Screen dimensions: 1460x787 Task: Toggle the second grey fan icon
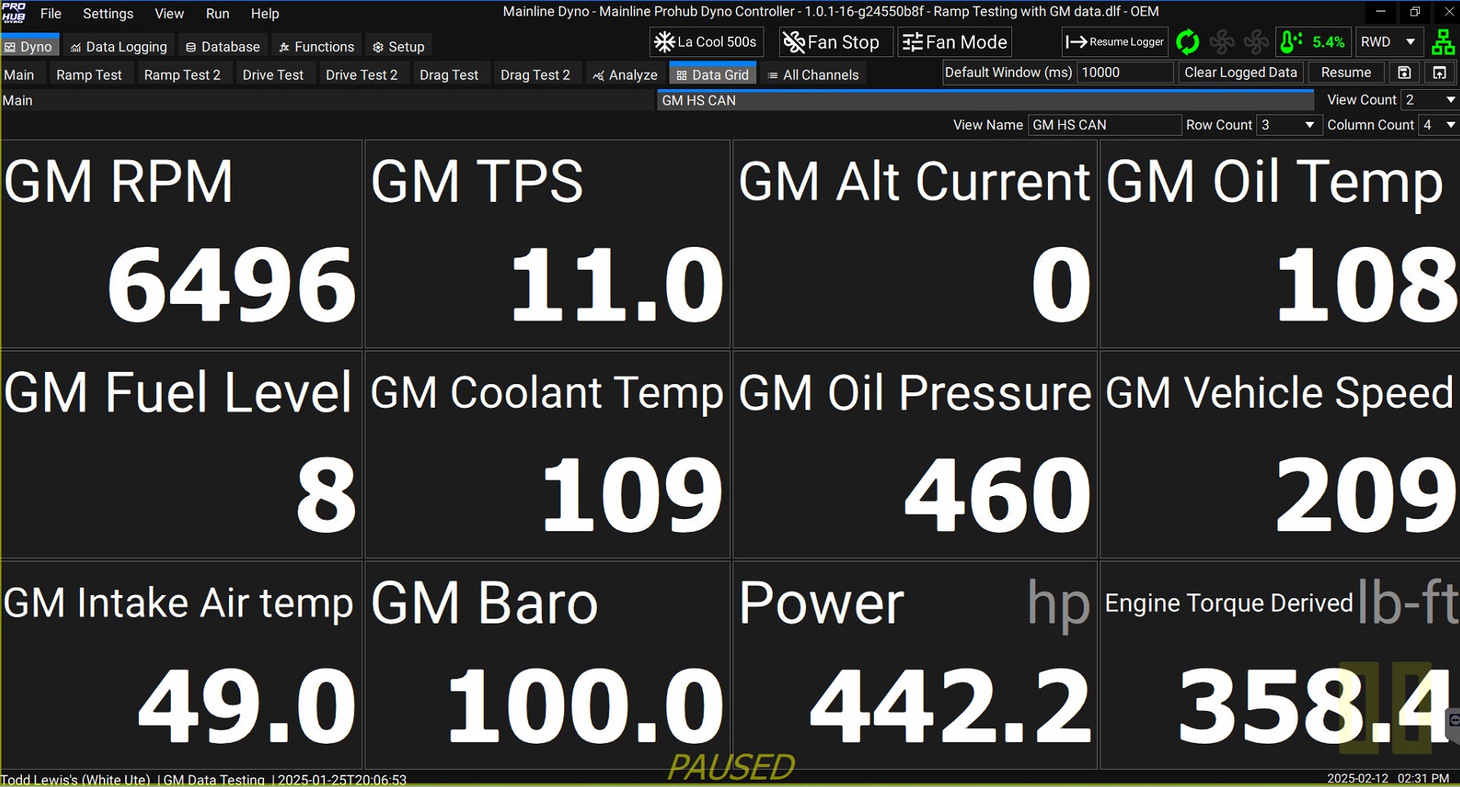[x=1256, y=42]
